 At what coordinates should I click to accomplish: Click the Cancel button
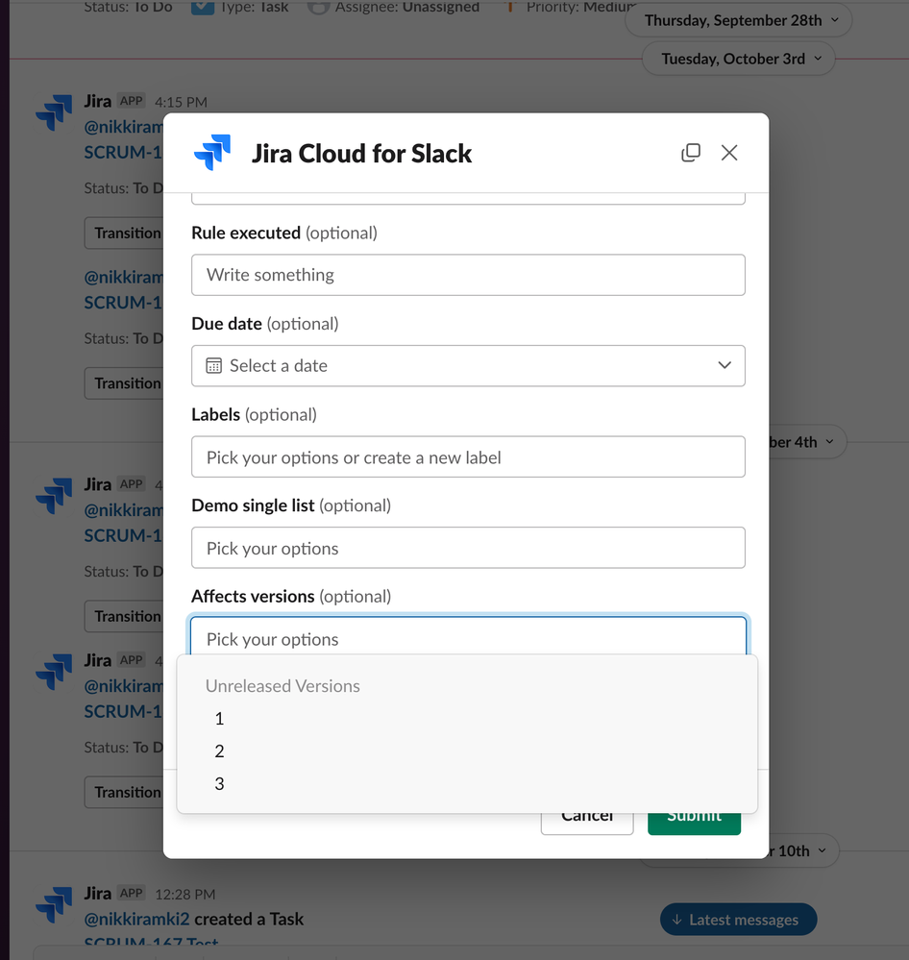[x=587, y=824]
